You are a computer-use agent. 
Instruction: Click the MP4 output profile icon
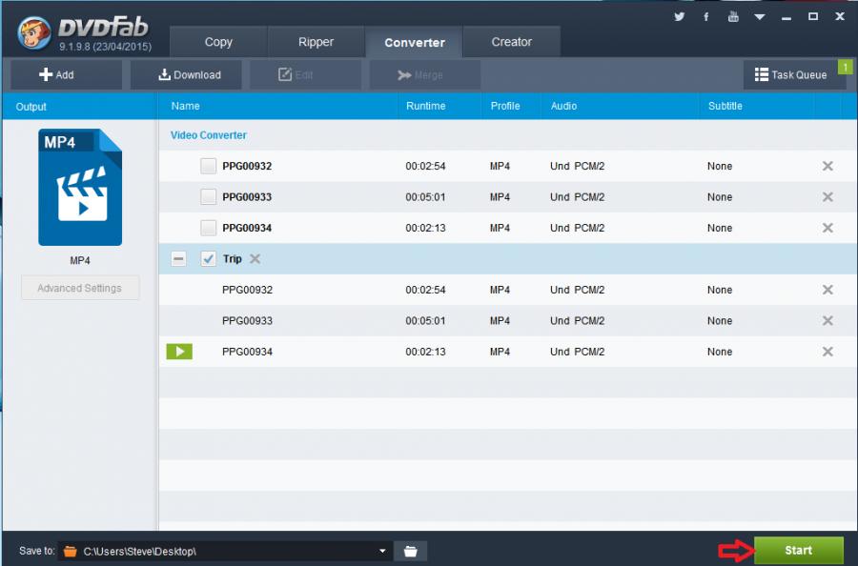click(80, 188)
